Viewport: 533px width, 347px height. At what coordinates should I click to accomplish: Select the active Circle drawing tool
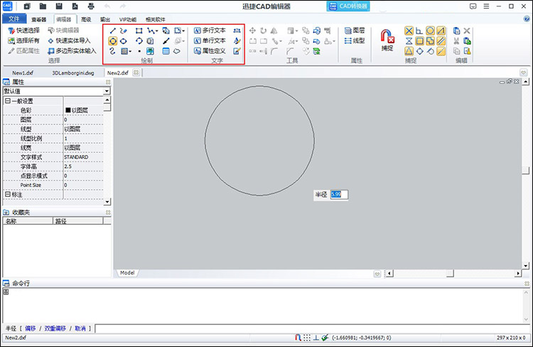pos(112,41)
